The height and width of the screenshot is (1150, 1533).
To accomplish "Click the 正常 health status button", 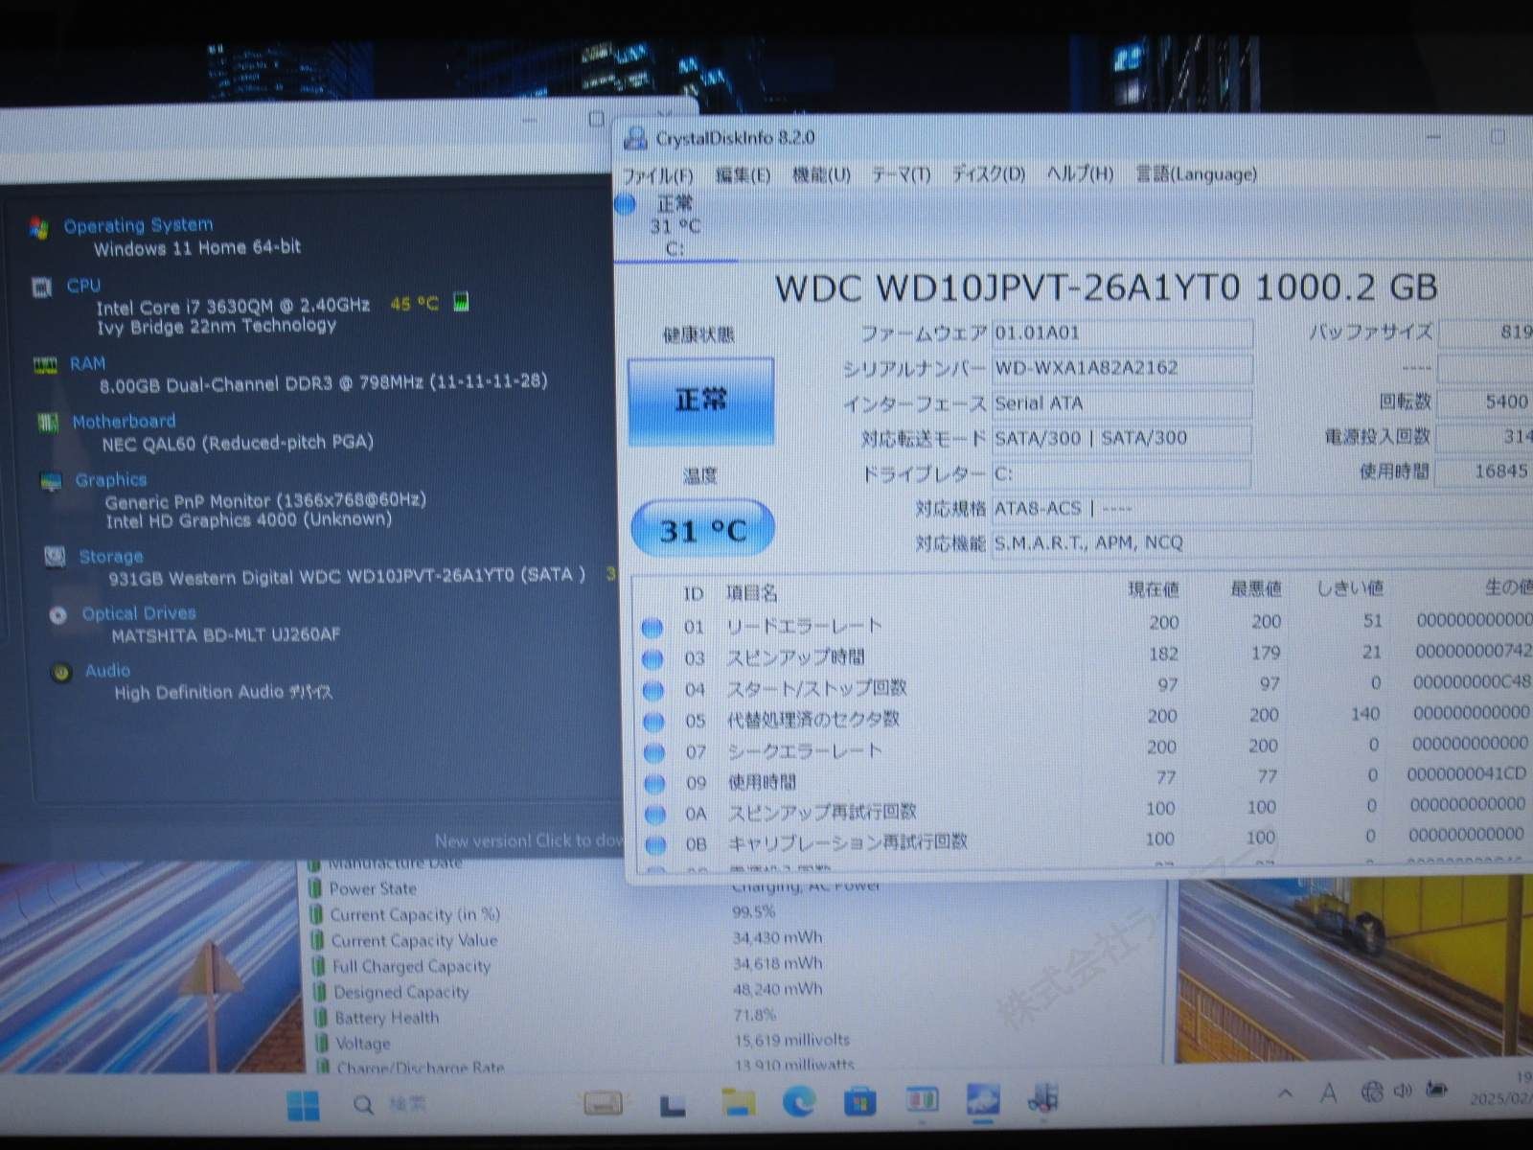I will 700,401.
